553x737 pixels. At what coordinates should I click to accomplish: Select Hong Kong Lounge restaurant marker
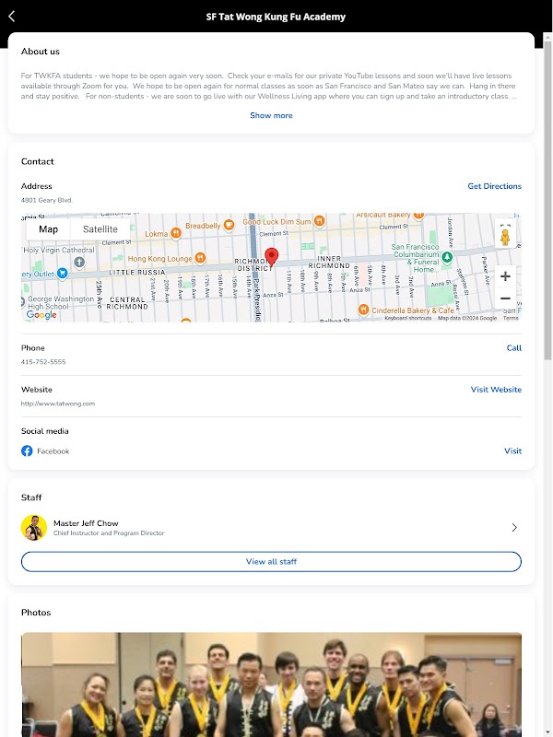pyautogui.click(x=200, y=258)
